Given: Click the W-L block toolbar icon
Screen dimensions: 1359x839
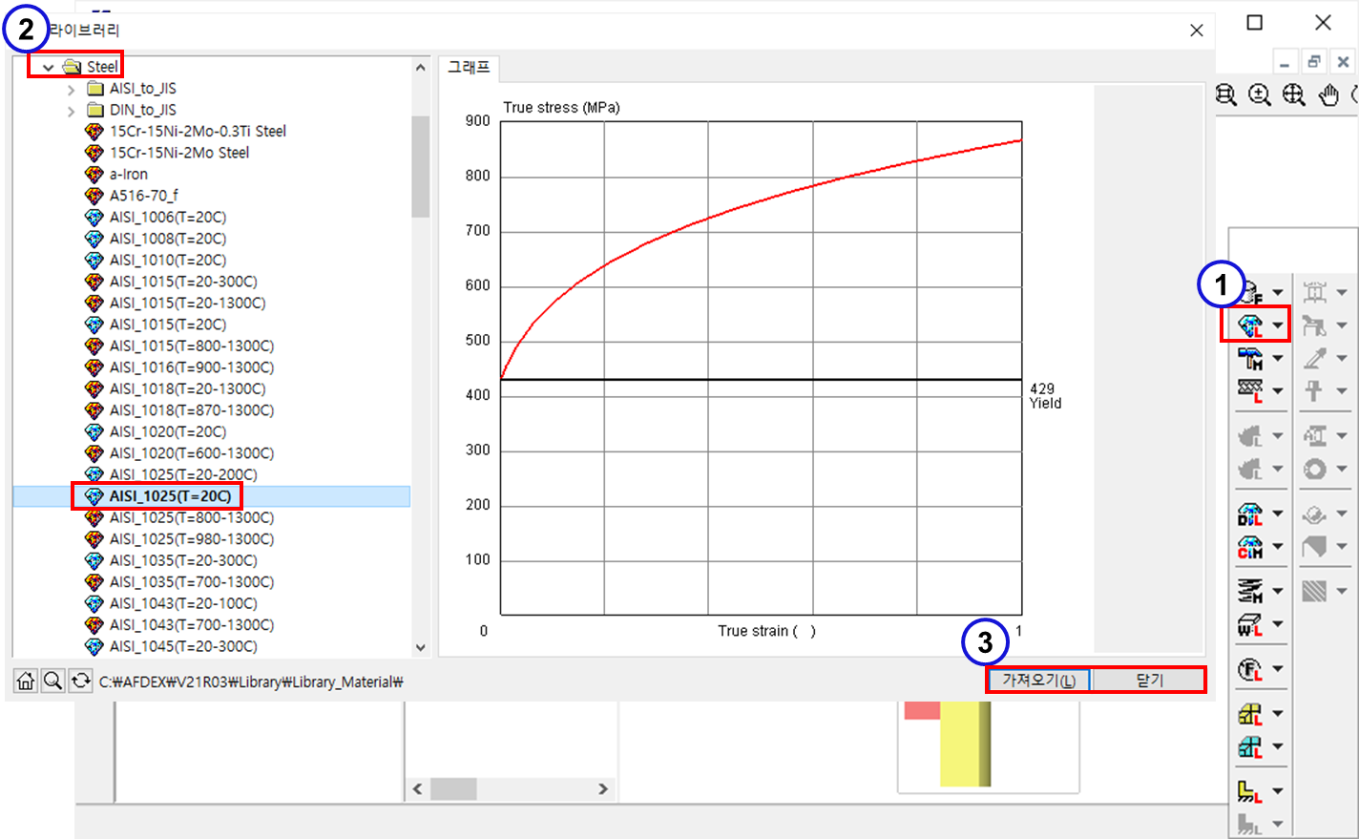Looking at the screenshot, I should pos(1250,625).
